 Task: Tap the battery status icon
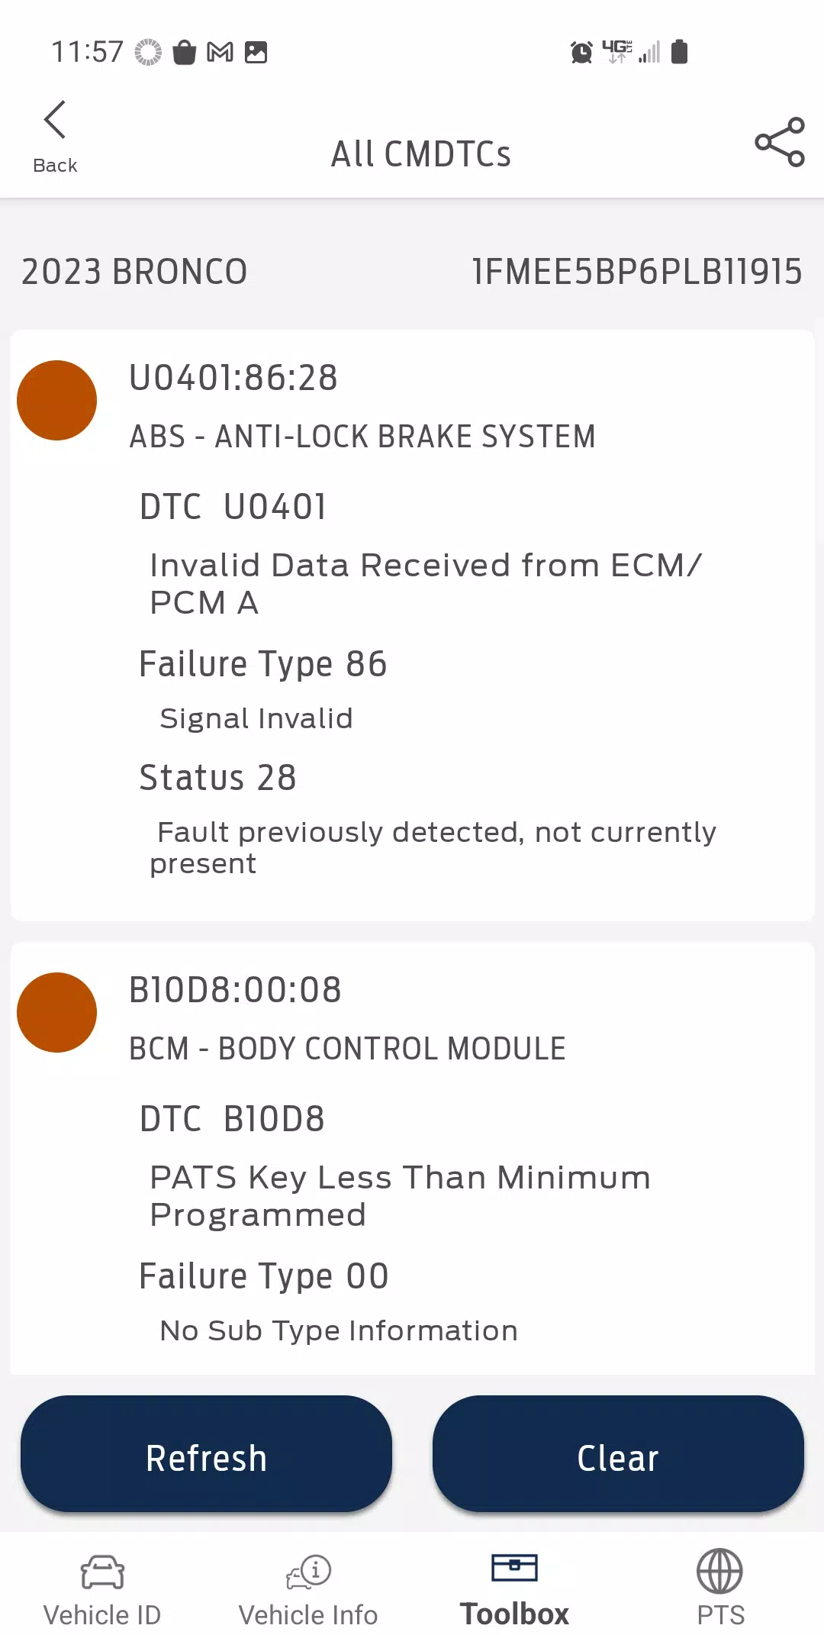click(x=679, y=52)
